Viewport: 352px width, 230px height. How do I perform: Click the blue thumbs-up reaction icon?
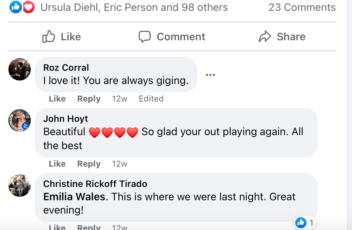click(16, 7)
